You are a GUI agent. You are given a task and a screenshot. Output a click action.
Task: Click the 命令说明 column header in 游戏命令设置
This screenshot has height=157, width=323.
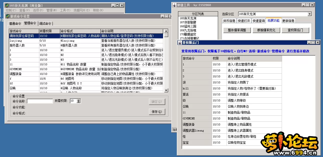[x=132, y=31]
